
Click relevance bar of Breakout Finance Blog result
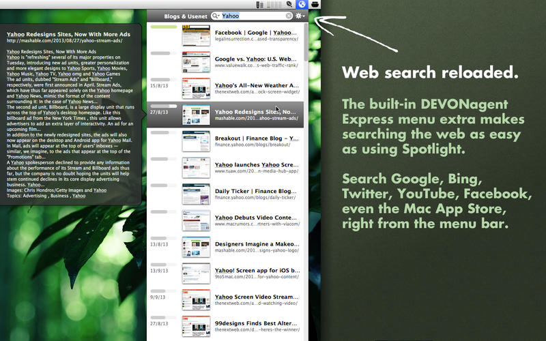click(164, 132)
